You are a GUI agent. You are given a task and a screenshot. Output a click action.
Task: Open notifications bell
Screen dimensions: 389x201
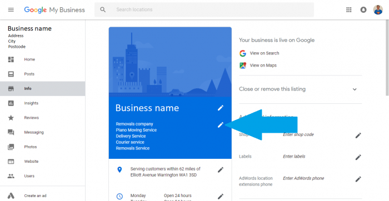coord(363,9)
